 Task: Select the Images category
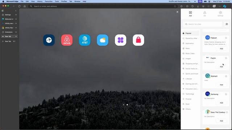[191, 58]
